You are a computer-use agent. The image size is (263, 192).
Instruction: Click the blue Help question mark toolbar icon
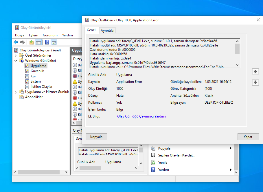[47, 42]
